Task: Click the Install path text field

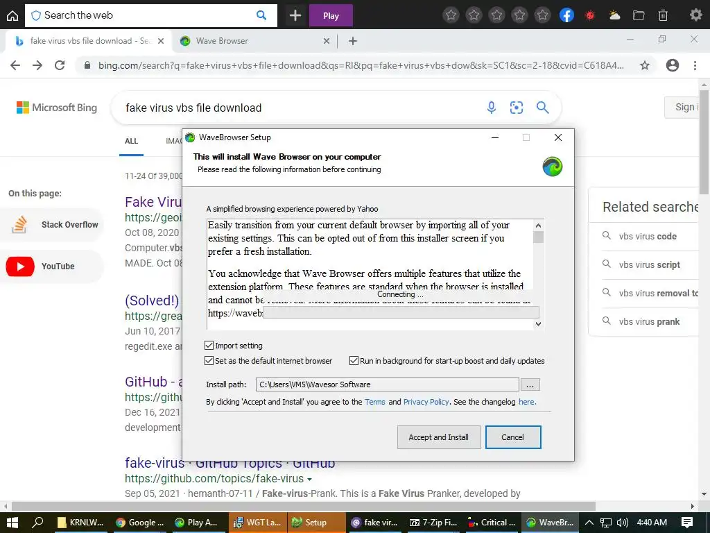Action: (x=387, y=384)
